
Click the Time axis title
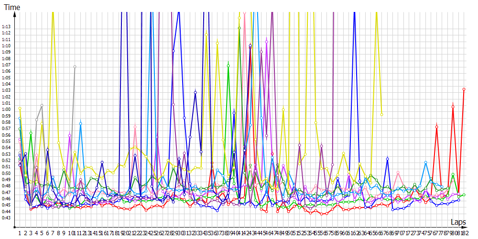[x=12, y=8]
